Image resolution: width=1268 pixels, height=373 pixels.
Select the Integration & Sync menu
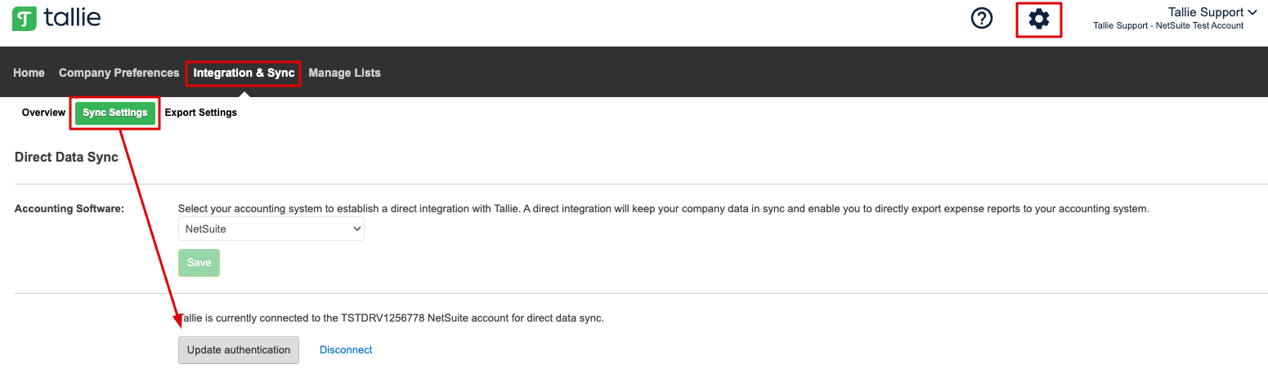tap(244, 73)
